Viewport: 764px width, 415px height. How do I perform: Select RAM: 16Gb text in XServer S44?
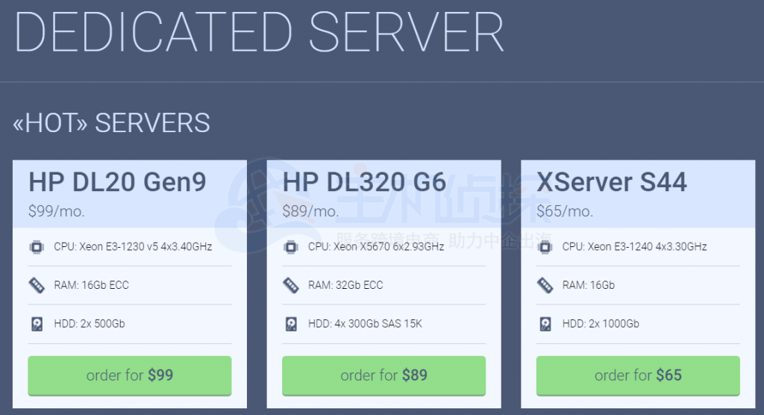click(589, 285)
